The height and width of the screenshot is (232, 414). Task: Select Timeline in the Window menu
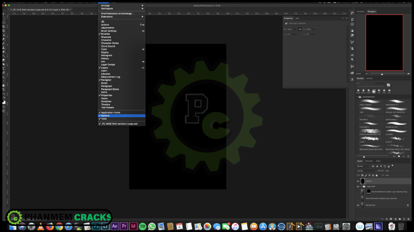[x=122, y=105]
